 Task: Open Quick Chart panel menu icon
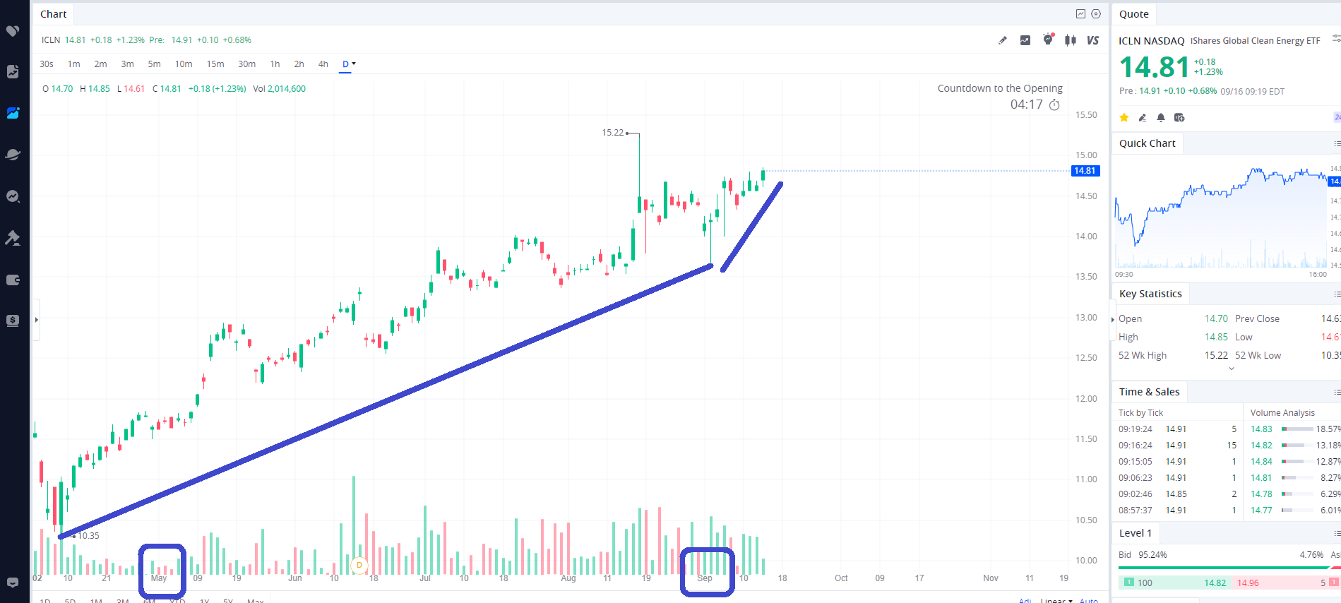click(x=1337, y=143)
